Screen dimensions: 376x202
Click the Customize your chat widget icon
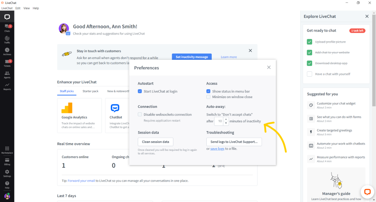click(311, 105)
